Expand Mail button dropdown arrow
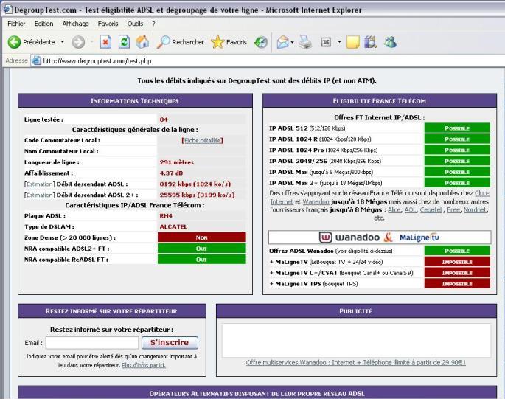Viewport: 505px width, 399px height. tap(292, 42)
